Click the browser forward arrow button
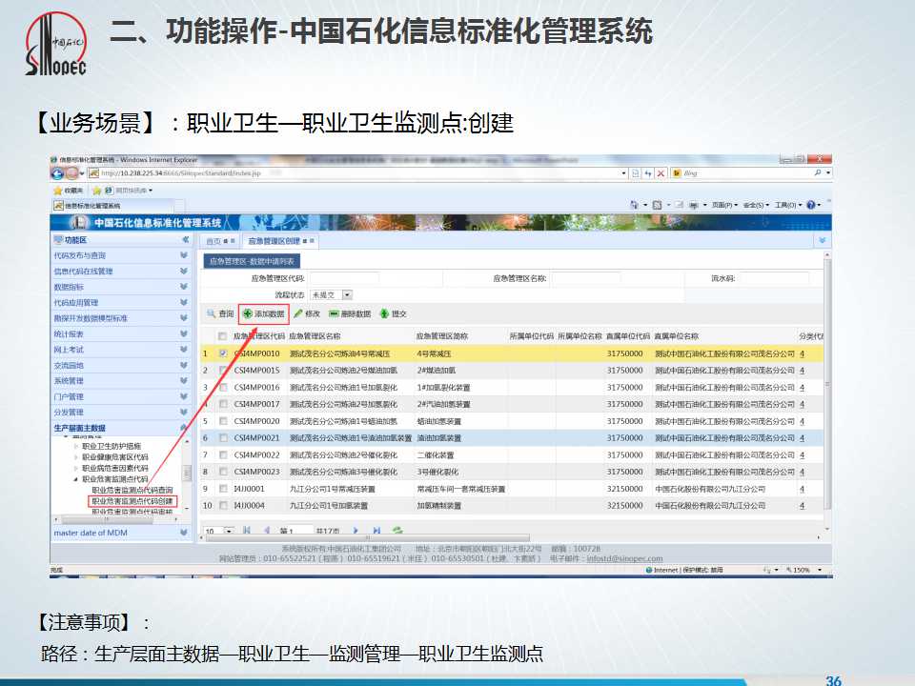 click(72, 173)
